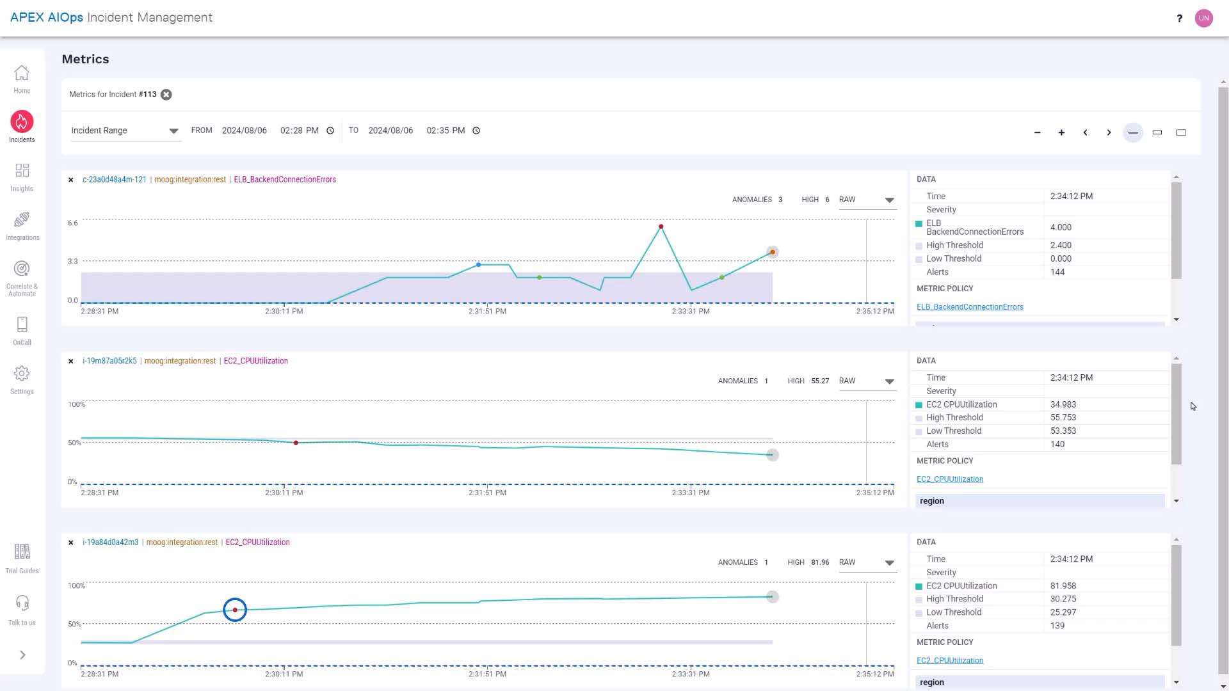Select the region row in third DATA panel
Image resolution: width=1229 pixels, height=691 pixels.
click(1040, 682)
